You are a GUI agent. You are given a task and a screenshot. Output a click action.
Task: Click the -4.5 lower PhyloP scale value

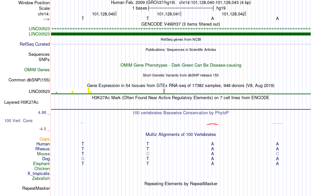point(43,129)
